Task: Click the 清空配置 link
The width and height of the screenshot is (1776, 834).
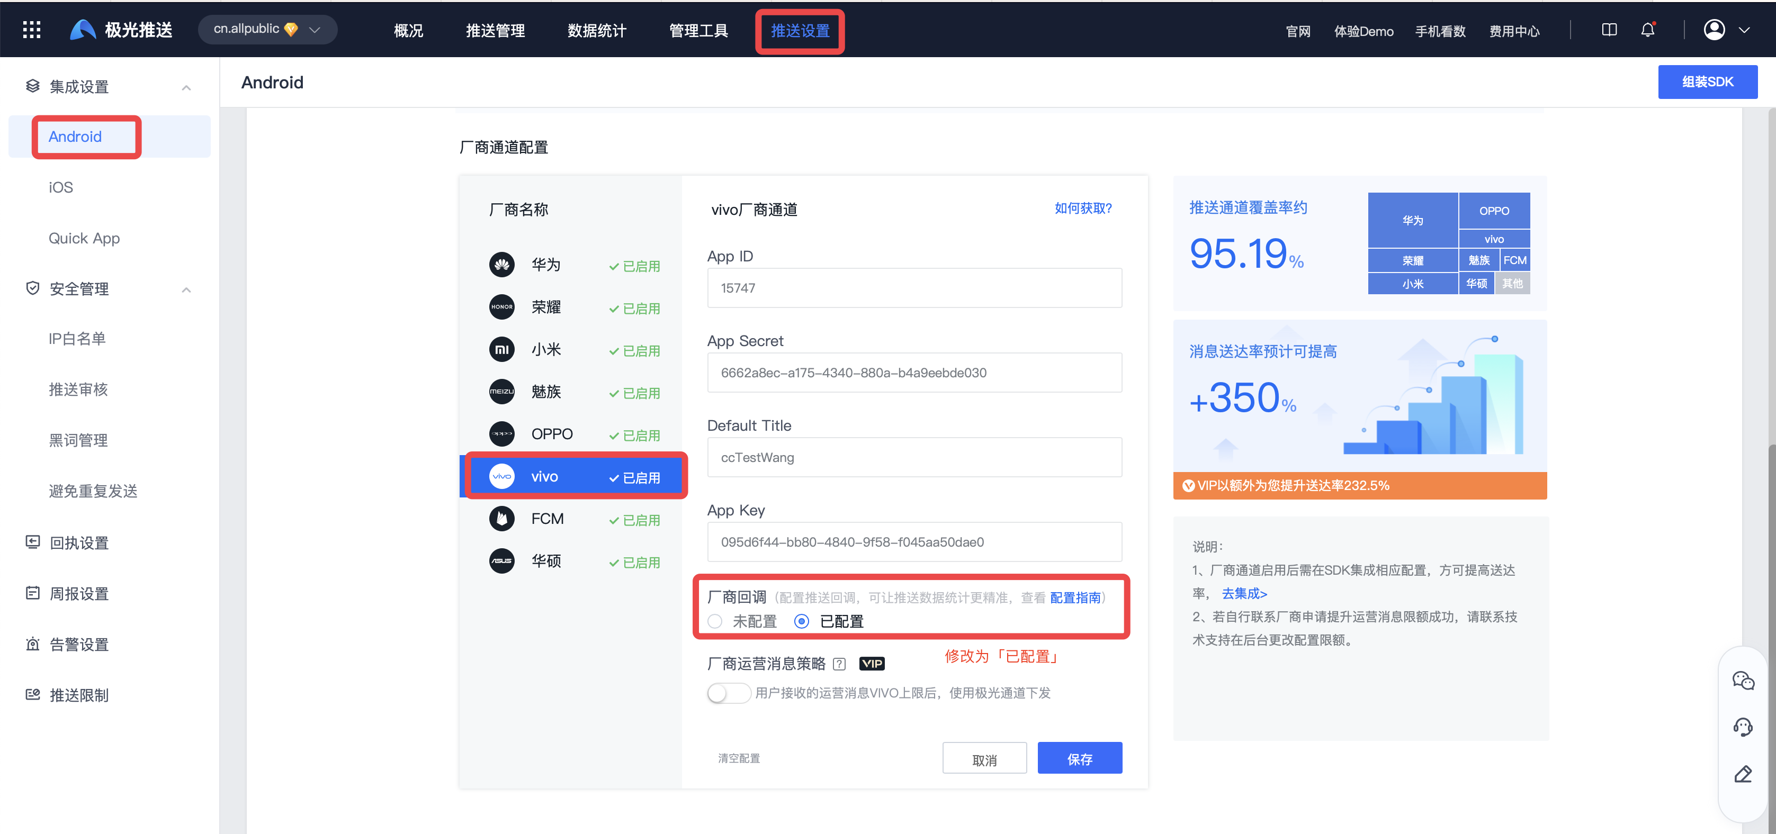Action: [739, 757]
